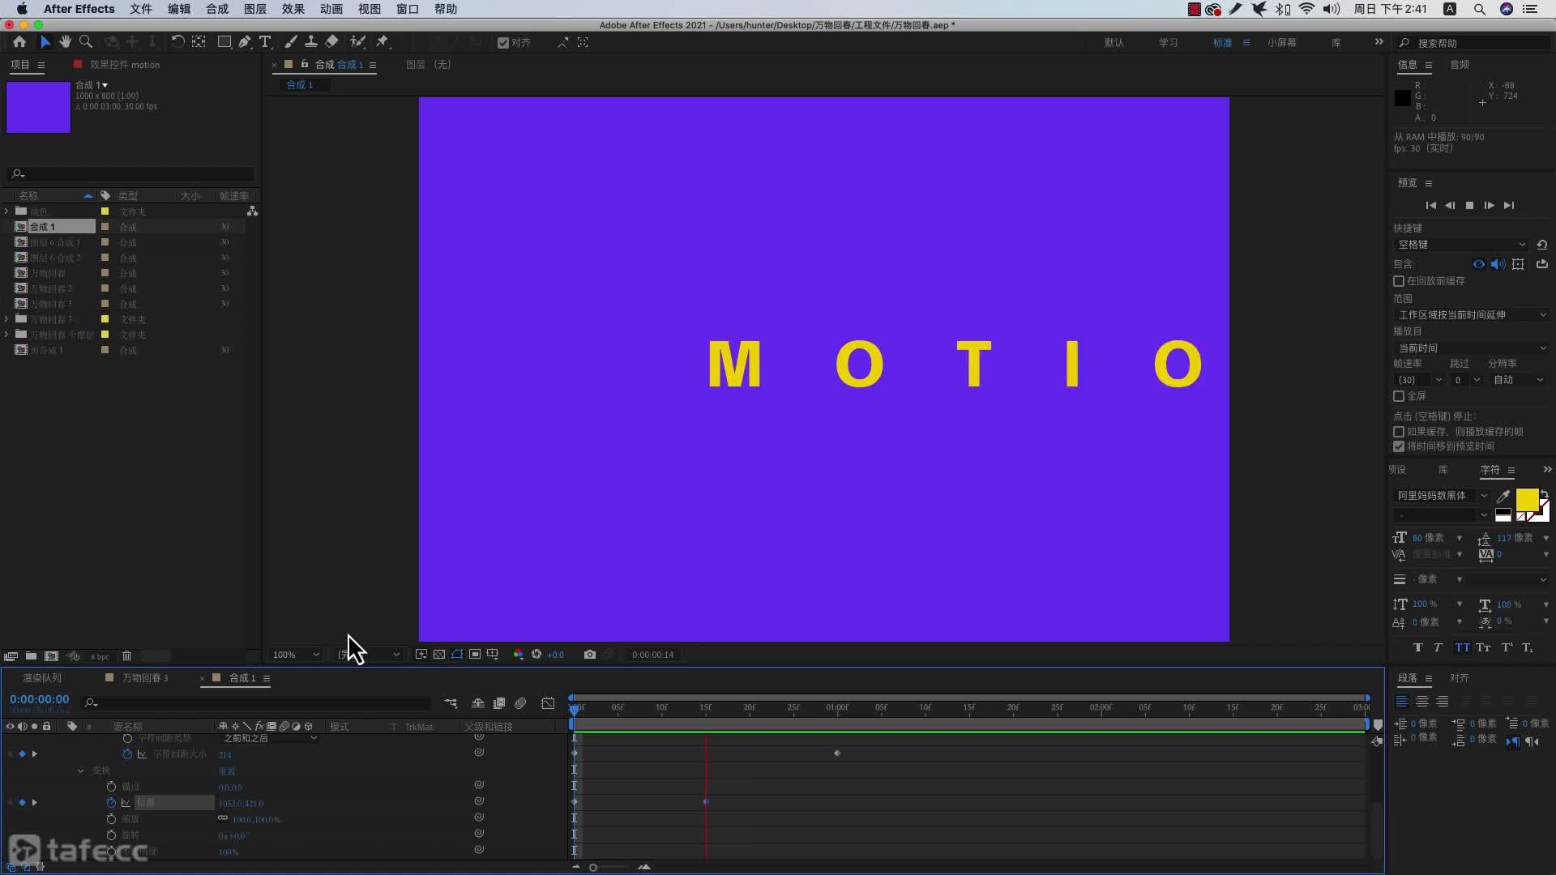Enable 在回放前缓存 checkbox
Screen dimensions: 1556x875
(x=1399, y=281)
